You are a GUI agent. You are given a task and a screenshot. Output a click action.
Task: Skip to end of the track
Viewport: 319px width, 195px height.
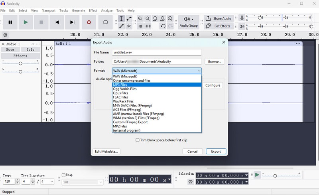pyautogui.click(x=72, y=22)
